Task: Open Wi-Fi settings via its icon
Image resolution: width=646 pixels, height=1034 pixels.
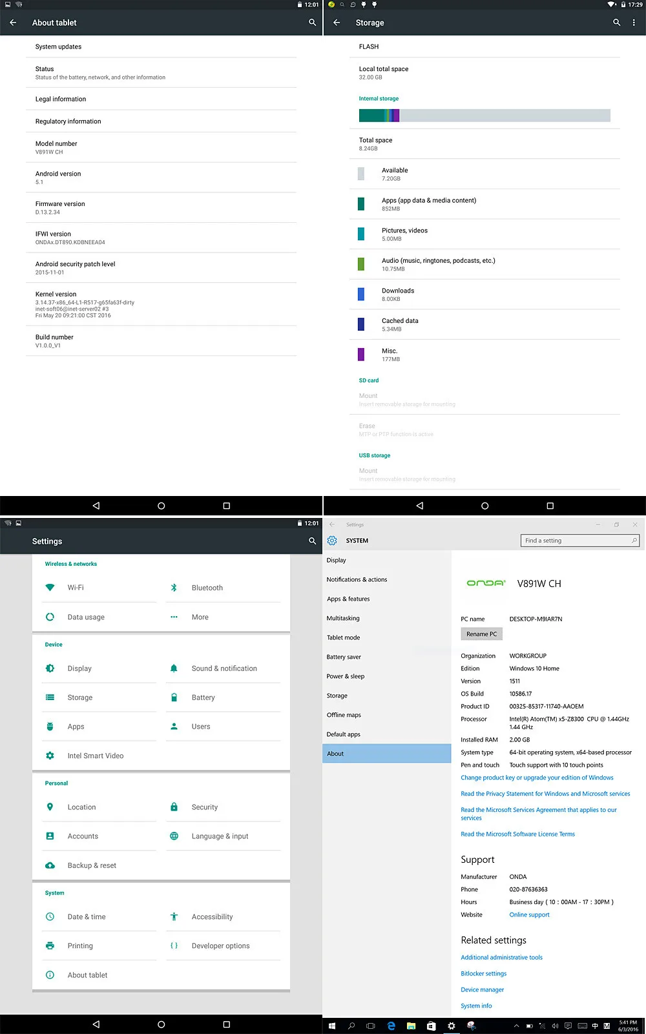Action: 50,588
